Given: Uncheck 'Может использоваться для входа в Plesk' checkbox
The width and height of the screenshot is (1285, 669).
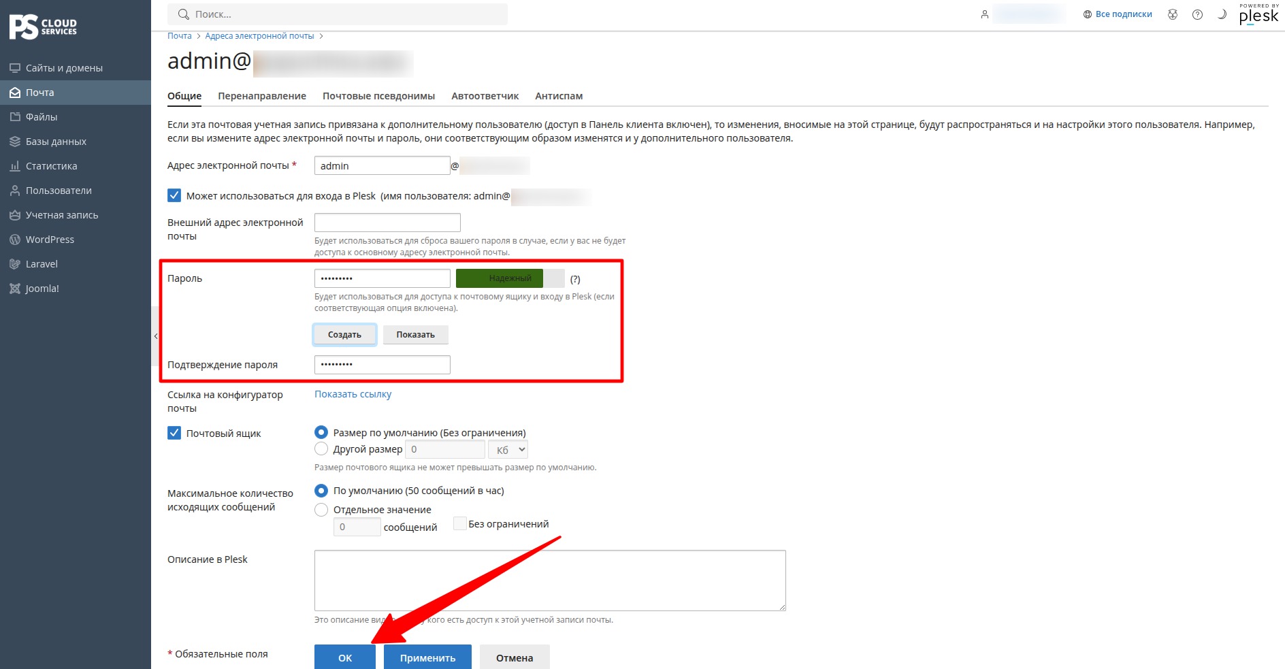Looking at the screenshot, I should point(174,195).
